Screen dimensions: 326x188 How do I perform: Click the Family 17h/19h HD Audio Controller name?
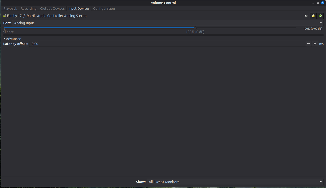(x=47, y=16)
